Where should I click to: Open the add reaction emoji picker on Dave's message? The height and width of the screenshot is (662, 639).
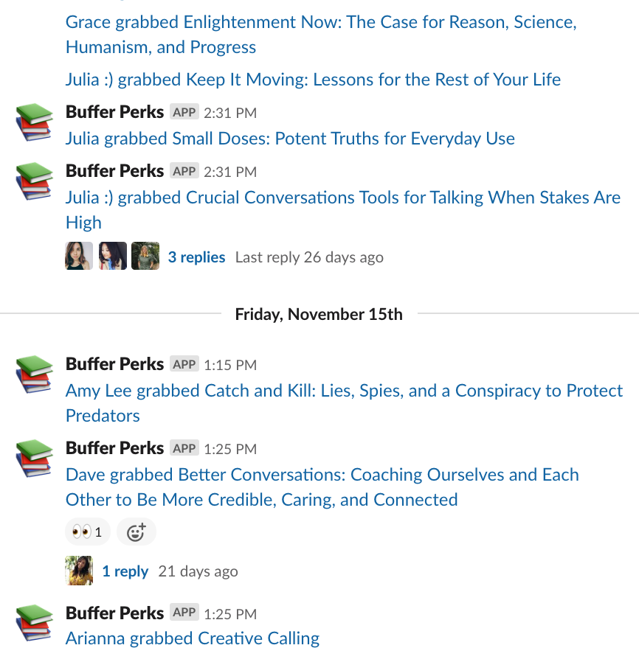pyautogui.click(x=136, y=531)
